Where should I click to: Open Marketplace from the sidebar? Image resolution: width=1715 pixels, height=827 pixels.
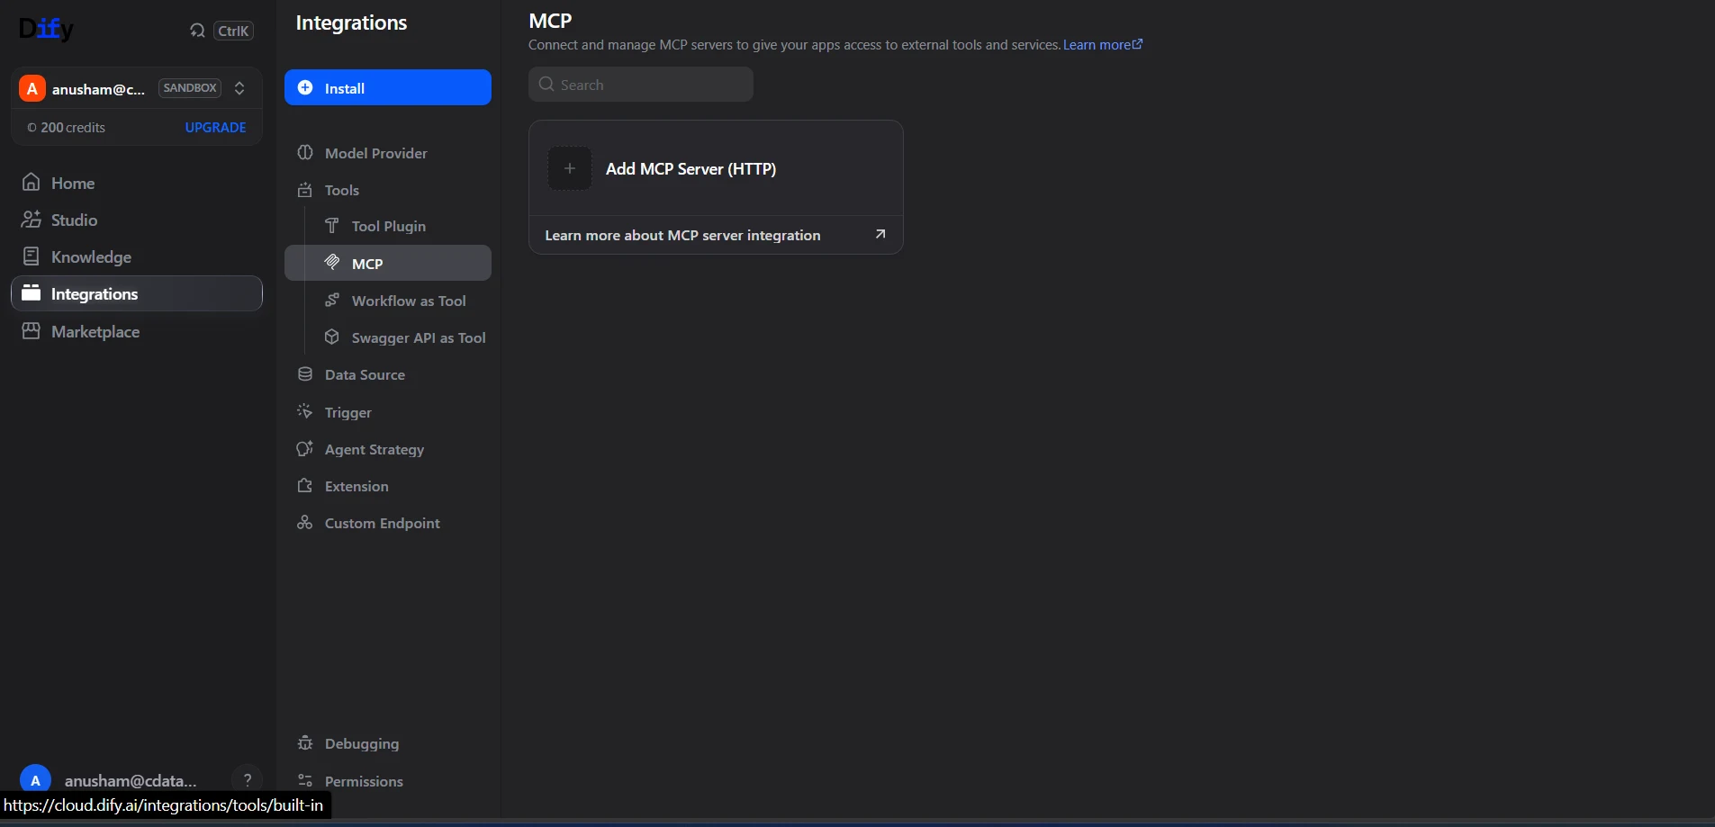(137, 331)
